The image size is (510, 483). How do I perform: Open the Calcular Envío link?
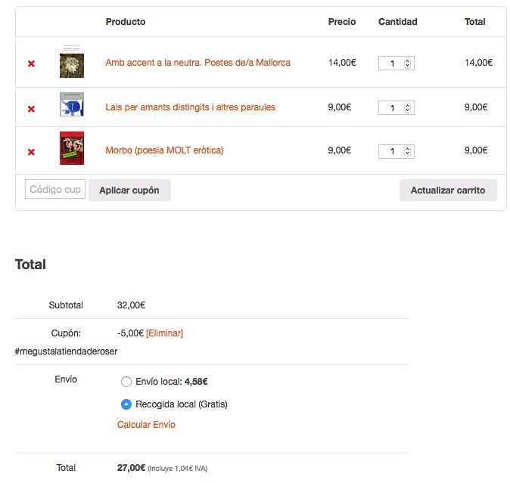click(x=146, y=425)
